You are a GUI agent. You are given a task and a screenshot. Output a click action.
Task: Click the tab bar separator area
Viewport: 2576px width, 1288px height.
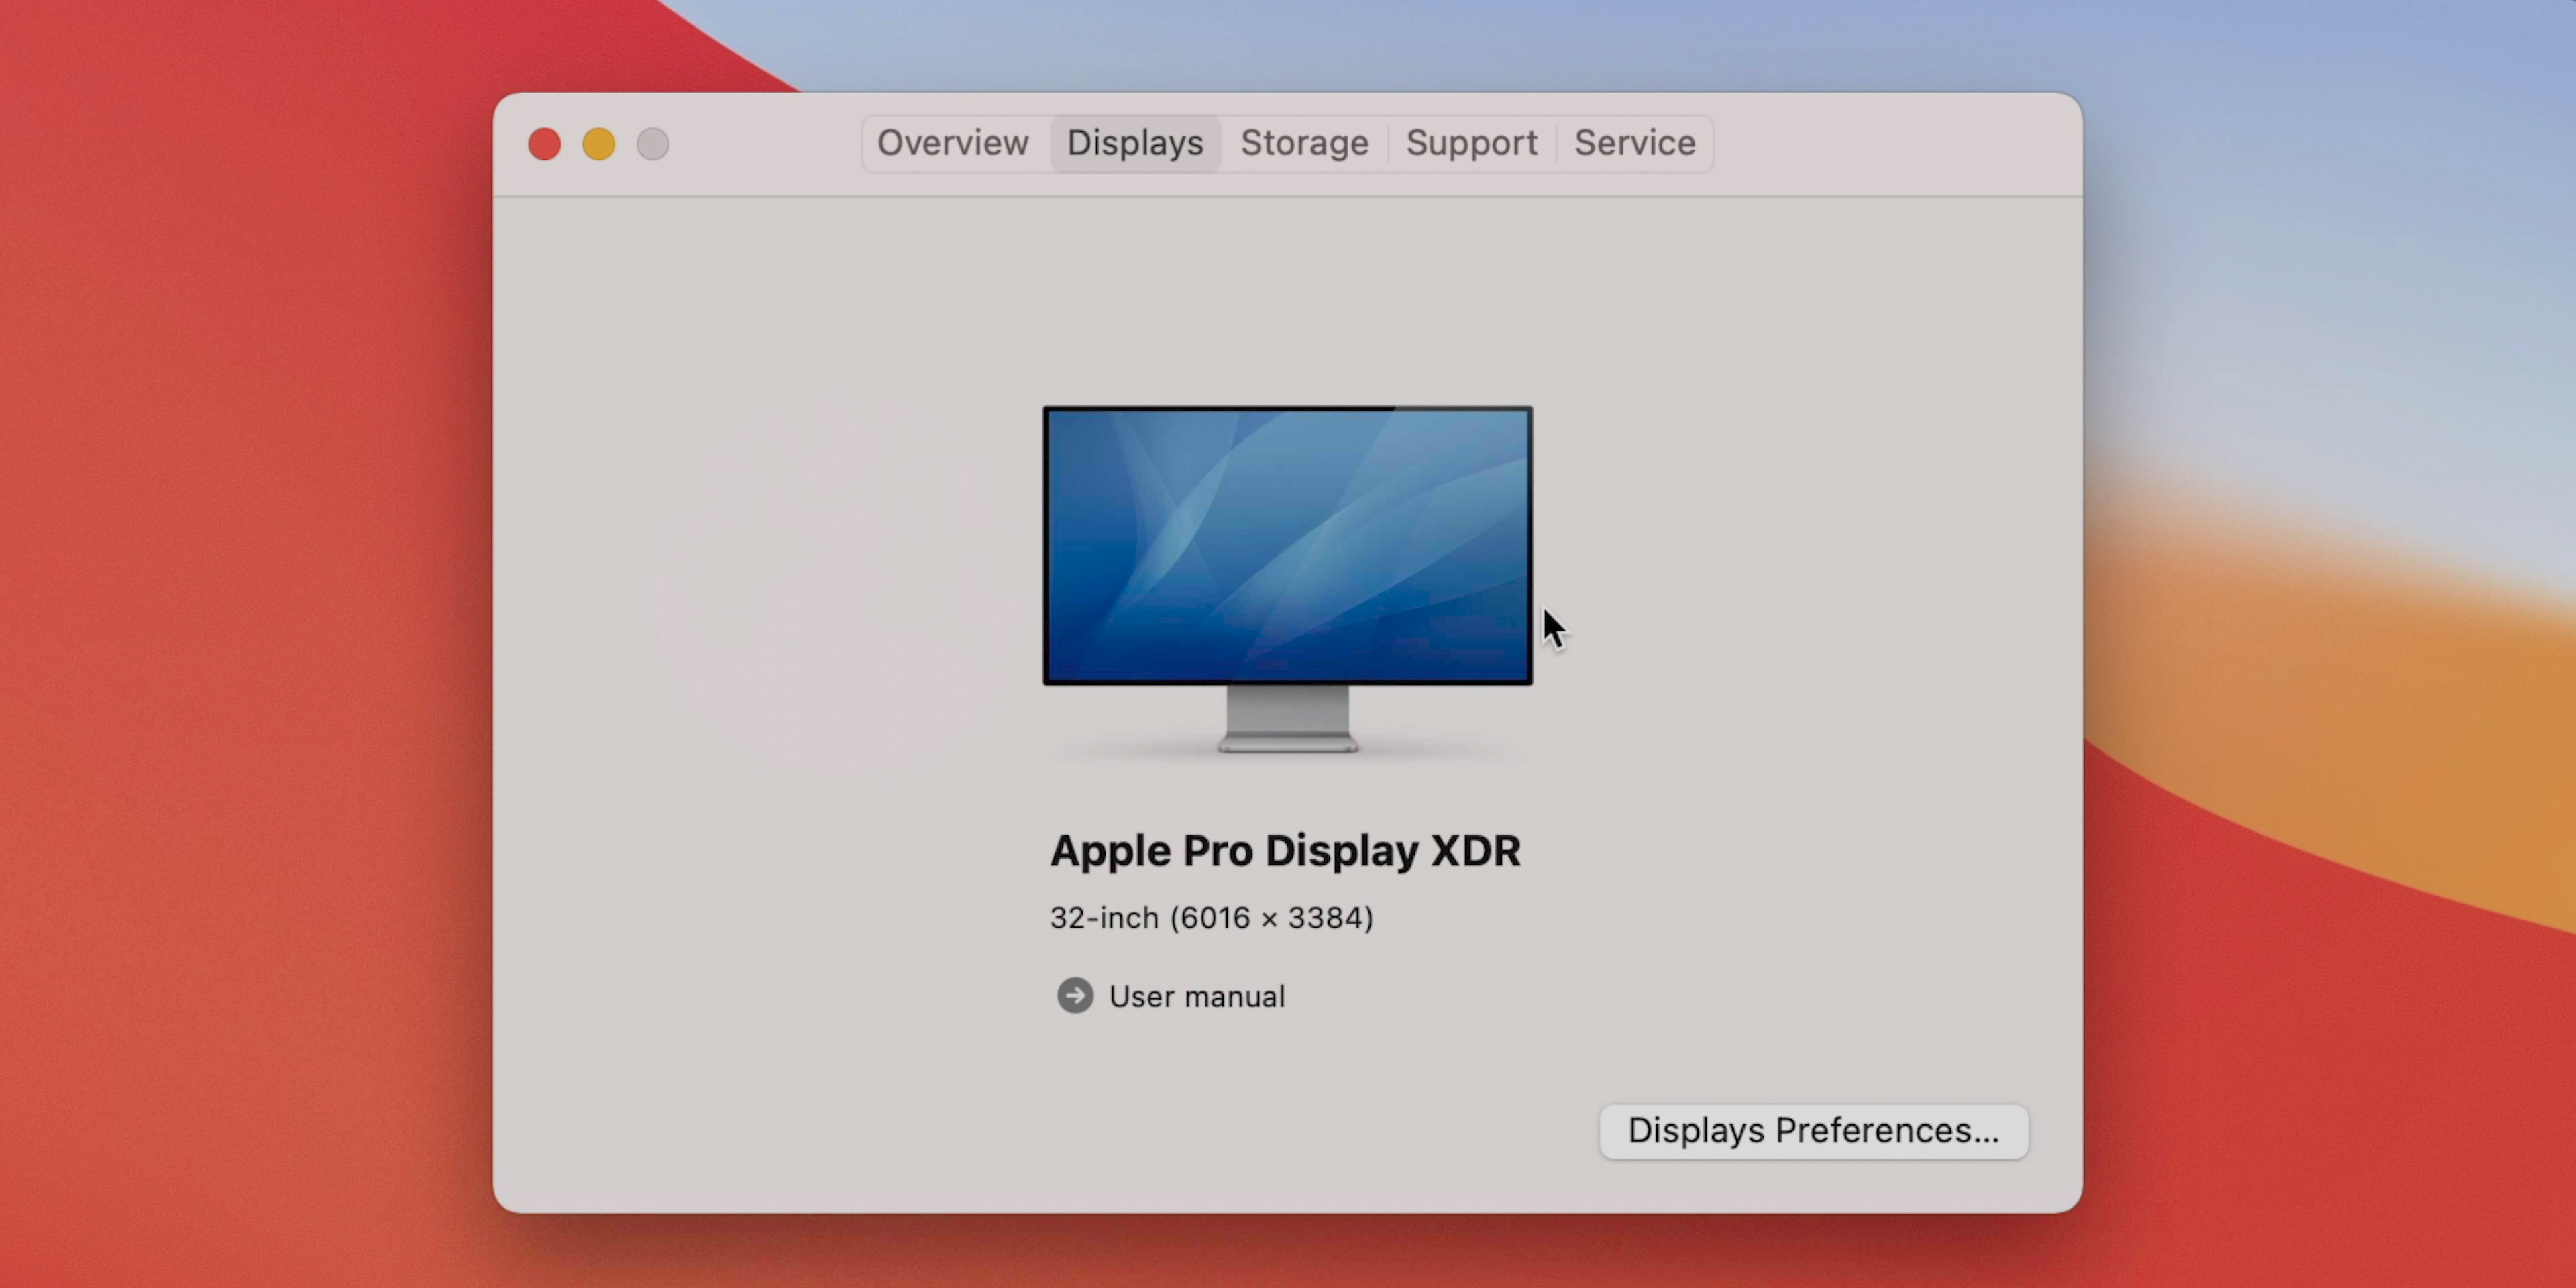[x=1390, y=143]
